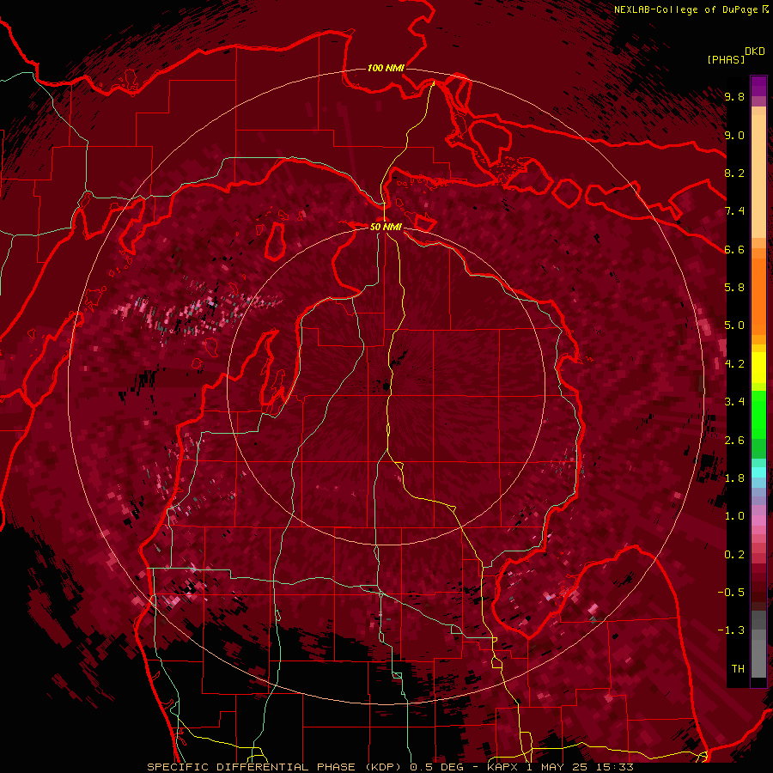Select the 8.2 scale label
Image resolution: width=773 pixels, height=773 pixels.
point(734,173)
